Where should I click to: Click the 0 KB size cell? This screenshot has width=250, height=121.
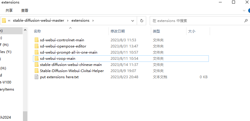(x=204, y=77)
